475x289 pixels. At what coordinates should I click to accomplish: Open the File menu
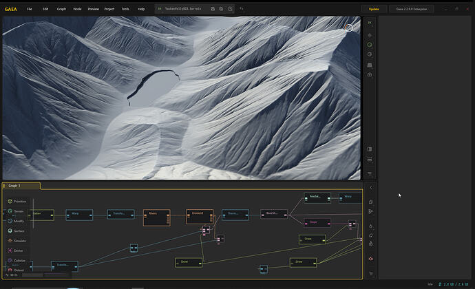[x=30, y=9]
